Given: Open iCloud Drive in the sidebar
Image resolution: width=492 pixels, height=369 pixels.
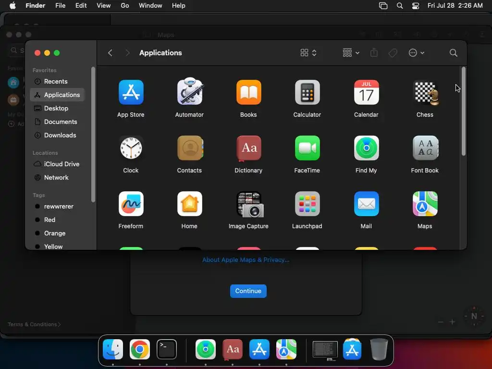Looking at the screenshot, I should (x=57, y=164).
